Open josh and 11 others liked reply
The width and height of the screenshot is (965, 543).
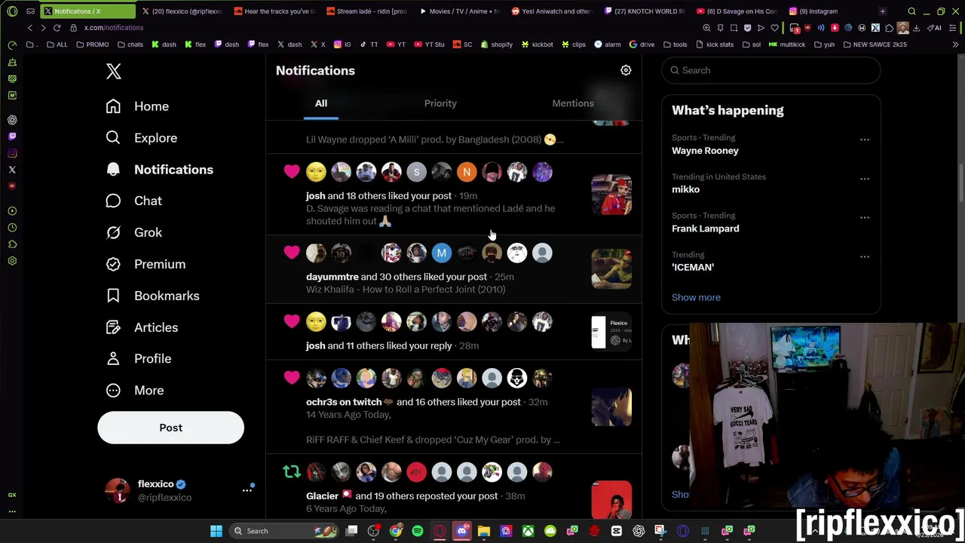(x=453, y=331)
